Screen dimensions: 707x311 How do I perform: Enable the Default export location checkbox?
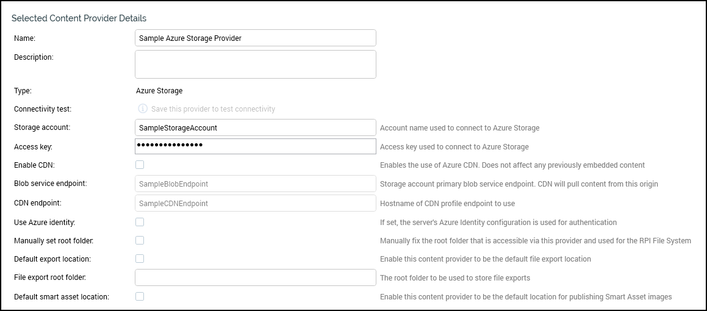[140, 259]
